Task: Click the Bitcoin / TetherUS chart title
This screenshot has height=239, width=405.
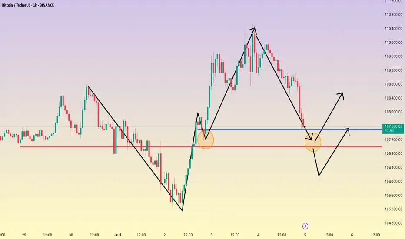Action: click(x=28, y=5)
